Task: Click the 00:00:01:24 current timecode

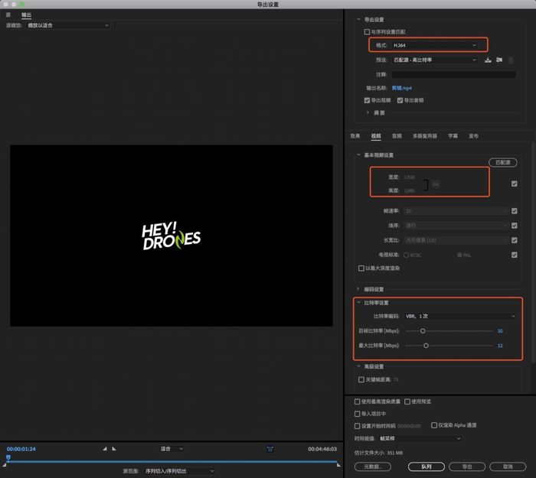Action: [x=21, y=449]
